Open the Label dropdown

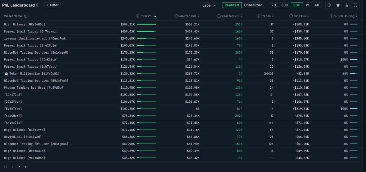click(209, 5)
